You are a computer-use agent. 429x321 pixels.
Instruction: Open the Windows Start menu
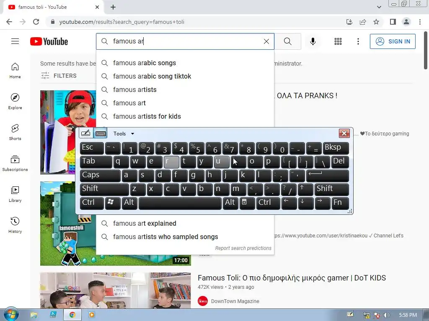click(x=11, y=314)
